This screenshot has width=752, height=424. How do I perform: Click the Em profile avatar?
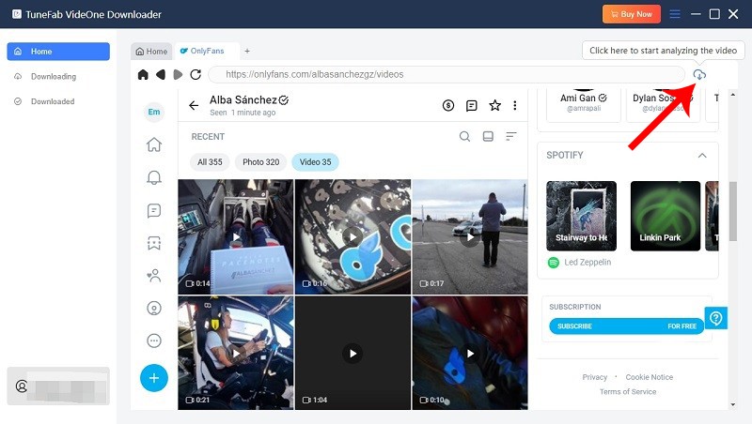(x=154, y=112)
